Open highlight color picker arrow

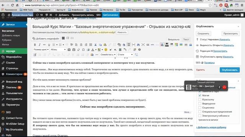pyautogui.click(x=102, y=50)
